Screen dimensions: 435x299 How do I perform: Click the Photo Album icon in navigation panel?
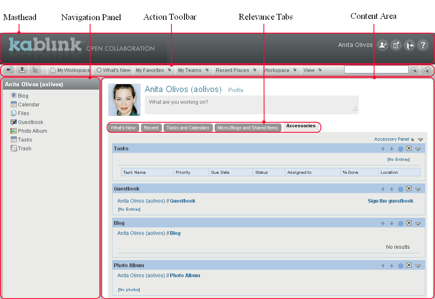pyautogui.click(x=13, y=131)
